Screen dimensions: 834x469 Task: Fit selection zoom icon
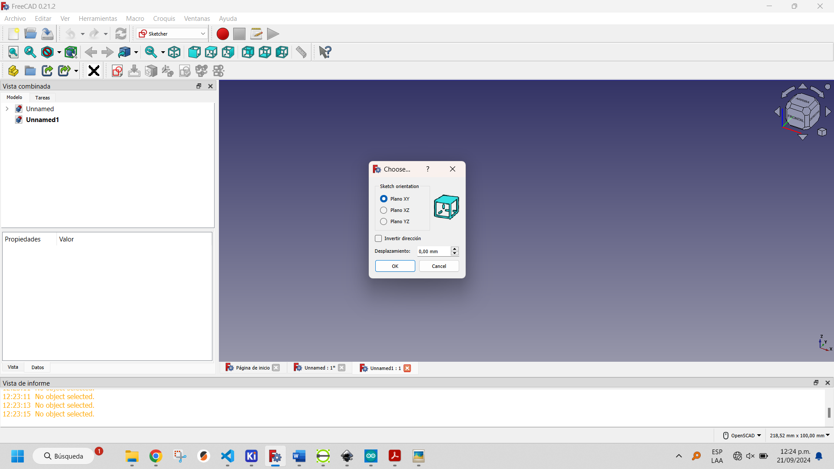[x=30, y=53]
